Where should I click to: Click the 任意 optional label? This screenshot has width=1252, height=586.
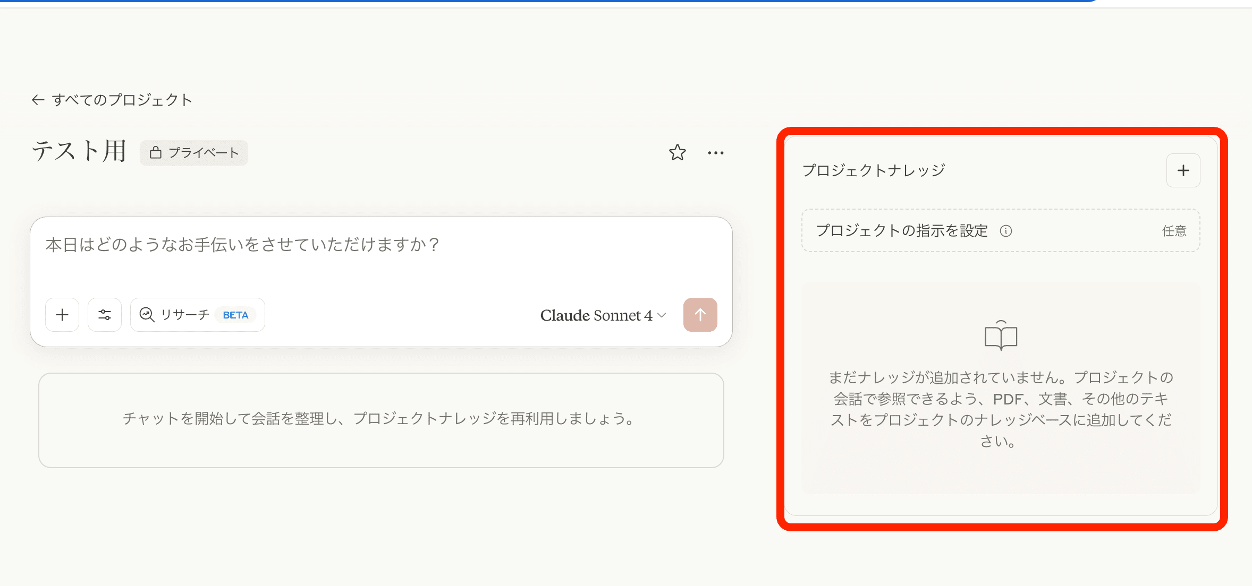[1174, 231]
